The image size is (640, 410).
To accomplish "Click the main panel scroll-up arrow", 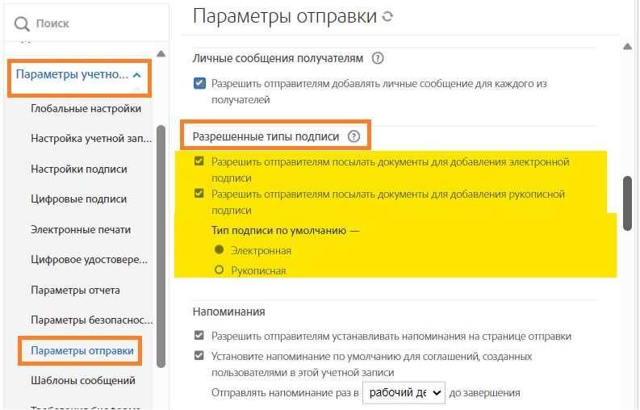I will pyautogui.click(x=628, y=47).
